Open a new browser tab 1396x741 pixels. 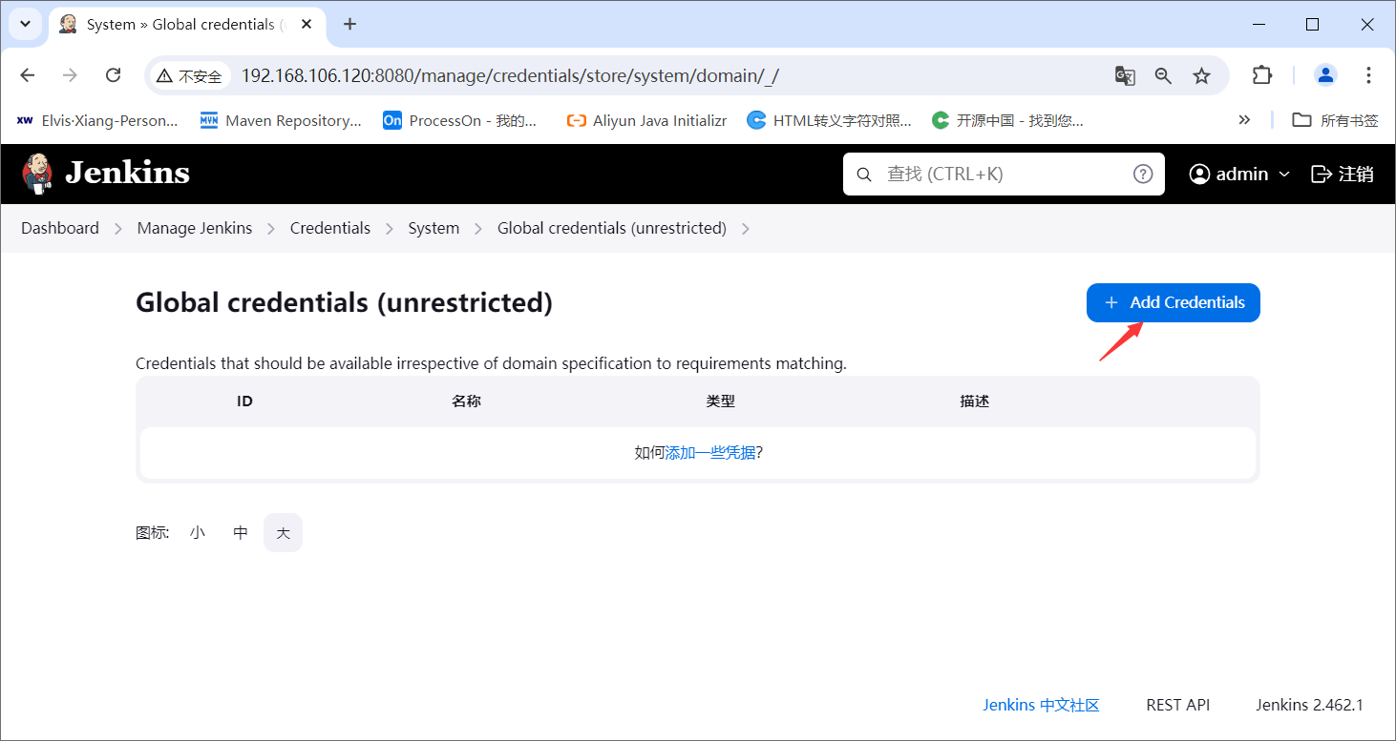(349, 24)
